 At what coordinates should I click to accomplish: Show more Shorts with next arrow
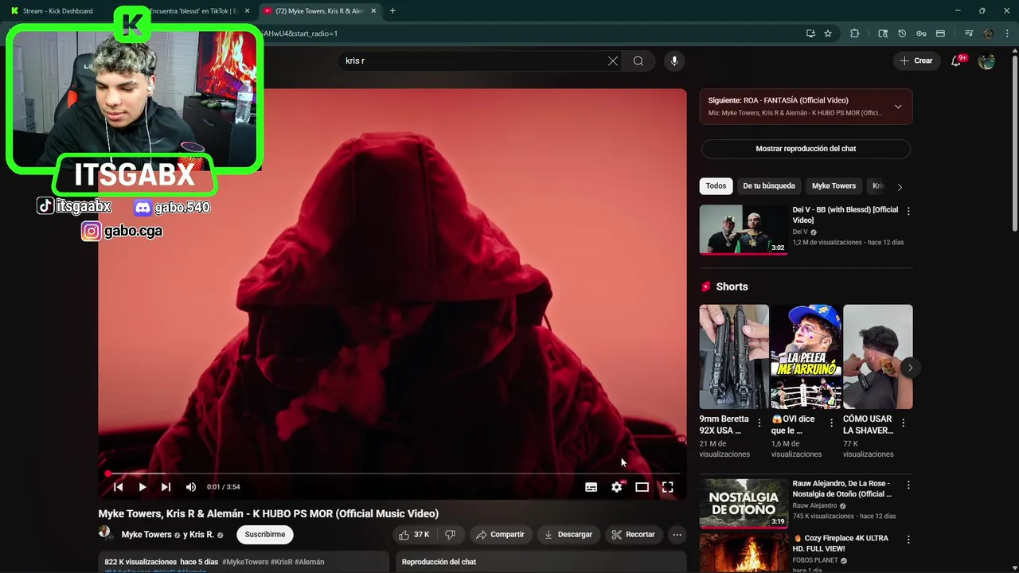910,368
